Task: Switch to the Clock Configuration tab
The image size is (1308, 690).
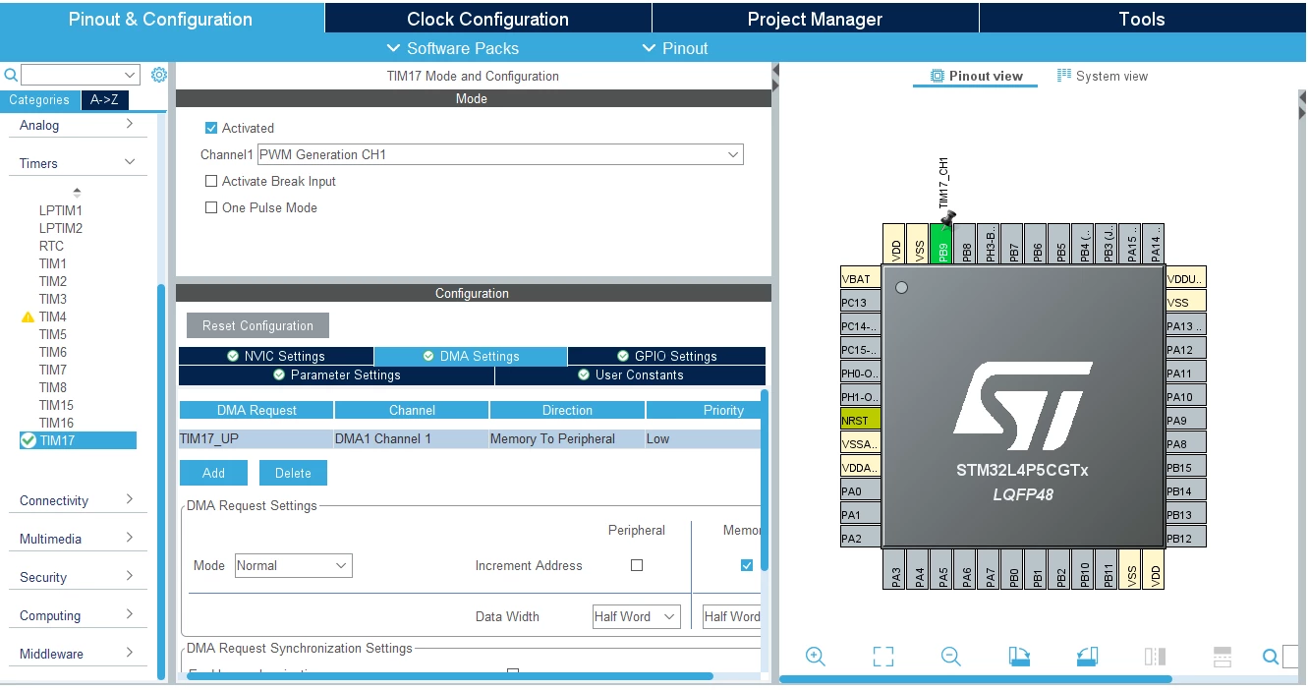Action: pyautogui.click(x=487, y=19)
